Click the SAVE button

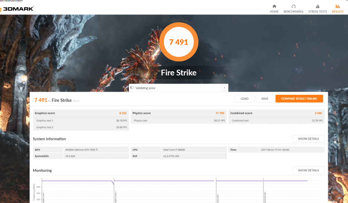(x=265, y=99)
